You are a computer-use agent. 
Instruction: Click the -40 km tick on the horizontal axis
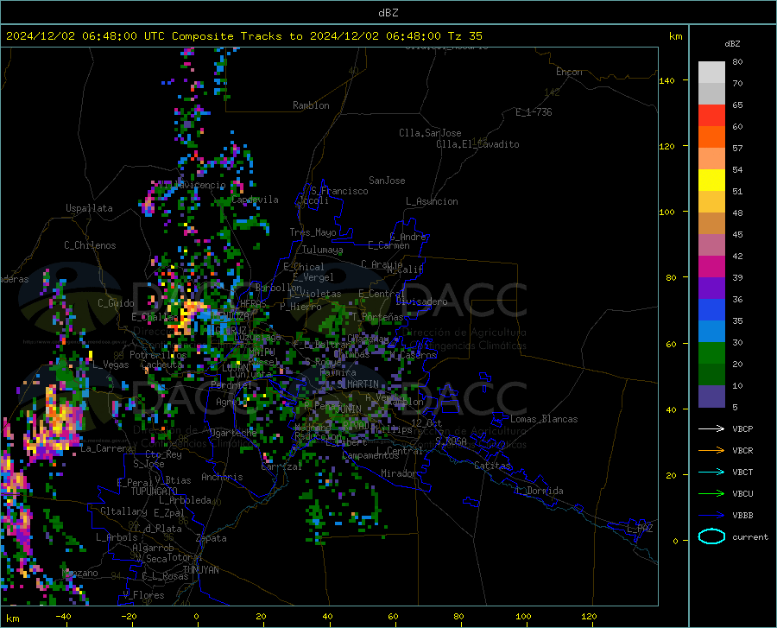click(63, 616)
